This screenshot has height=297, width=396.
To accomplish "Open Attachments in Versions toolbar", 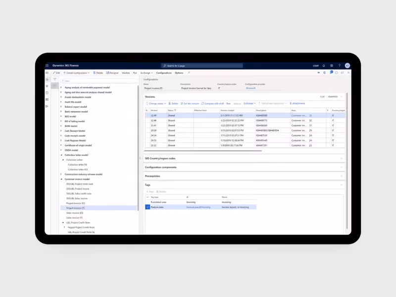I will coord(297,104).
